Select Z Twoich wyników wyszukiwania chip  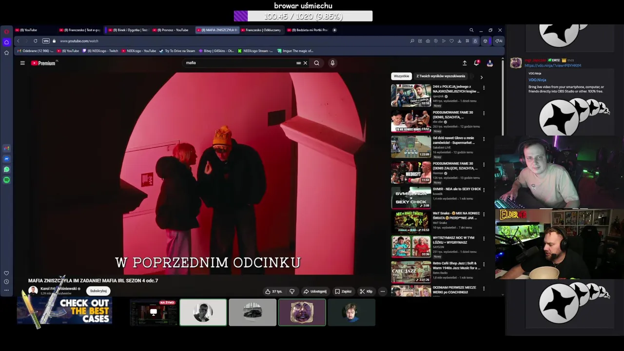pyautogui.click(x=441, y=76)
